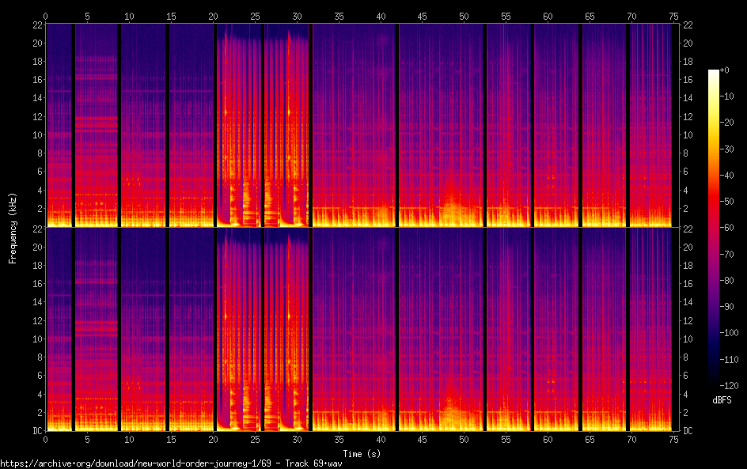
Task: Click the "-60" value on the dBFS scale
Action: click(731, 229)
